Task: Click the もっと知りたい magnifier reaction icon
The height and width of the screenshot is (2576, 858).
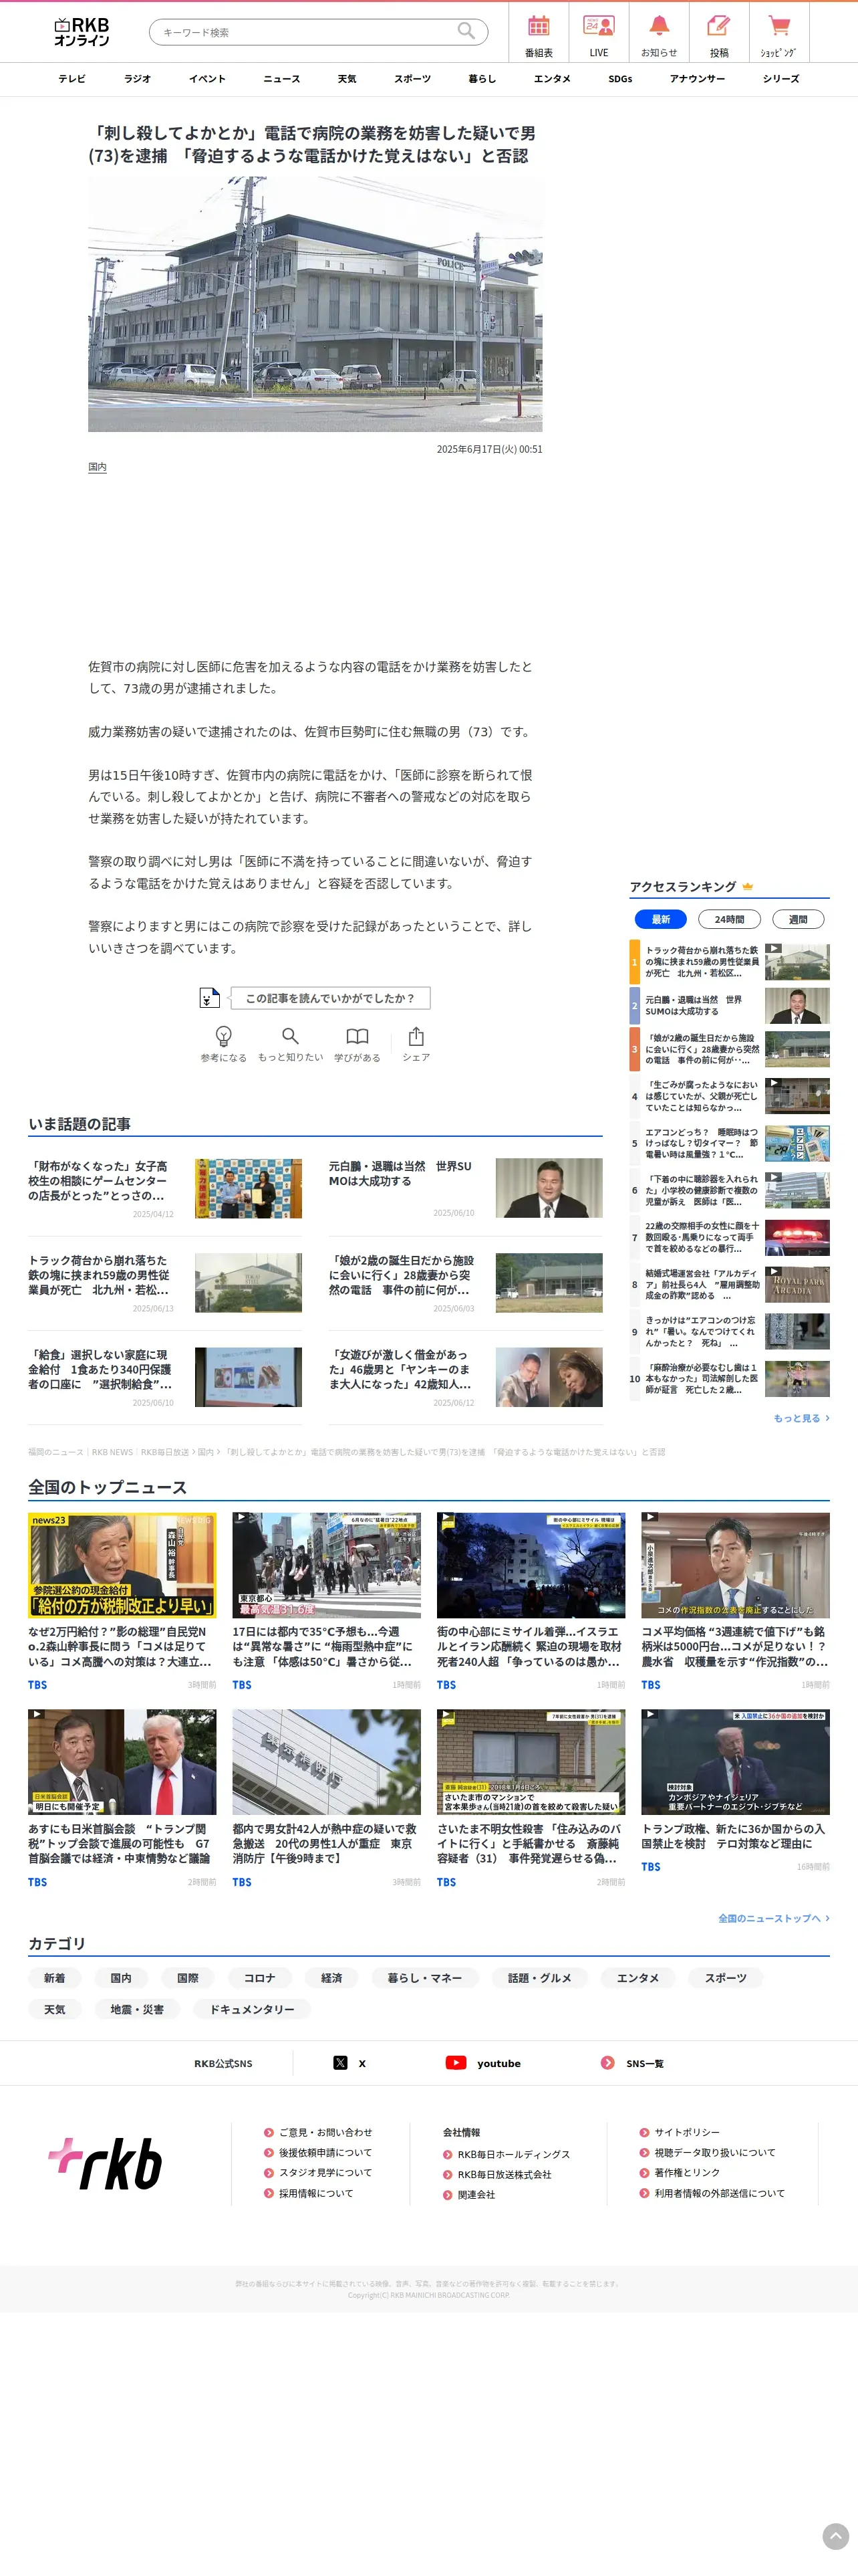Action: 289,1036
